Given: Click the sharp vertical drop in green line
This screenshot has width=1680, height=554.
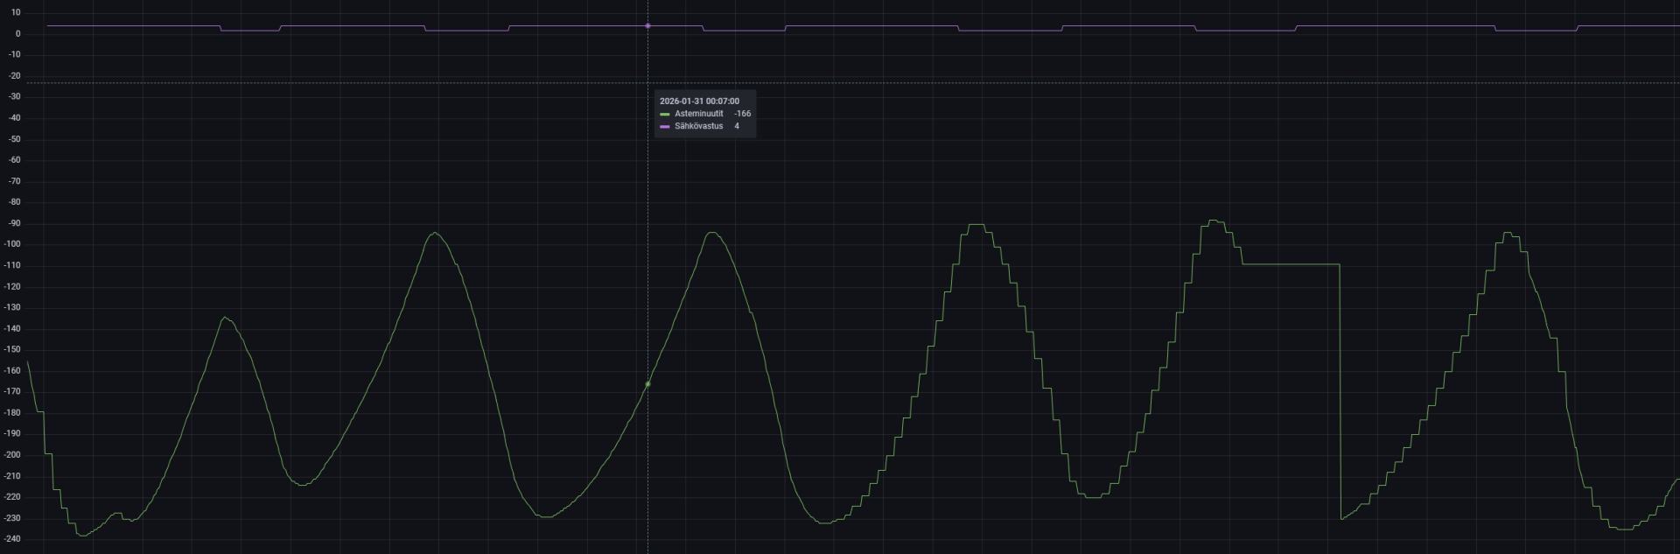Looking at the screenshot, I should [x=1340, y=394].
